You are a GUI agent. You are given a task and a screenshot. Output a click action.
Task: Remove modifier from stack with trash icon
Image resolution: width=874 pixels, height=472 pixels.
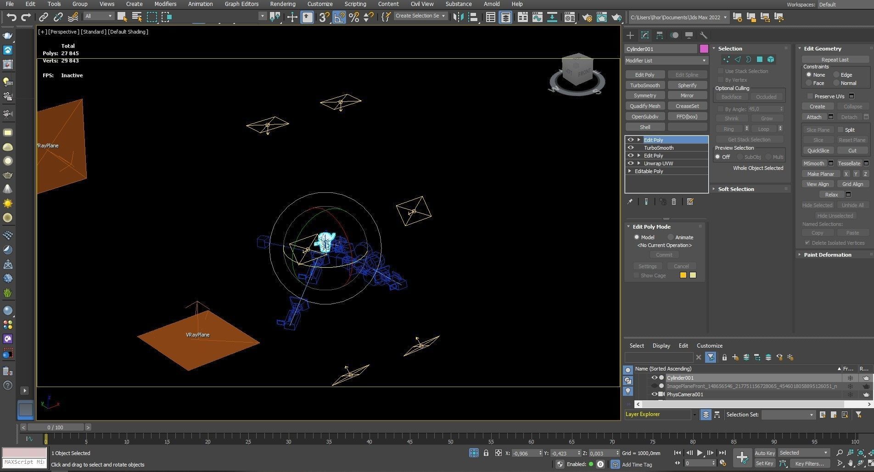tap(674, 202)
